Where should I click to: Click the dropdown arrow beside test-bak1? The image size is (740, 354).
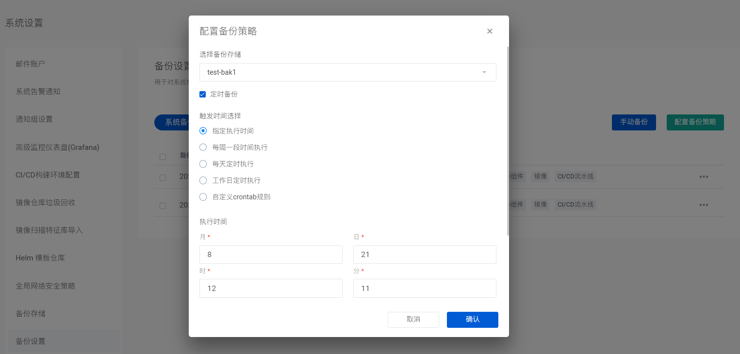point(484,72)
